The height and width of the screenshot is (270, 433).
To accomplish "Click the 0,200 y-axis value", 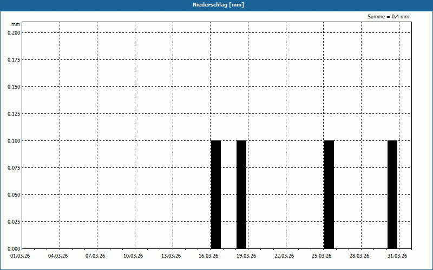I will point(14,33).
